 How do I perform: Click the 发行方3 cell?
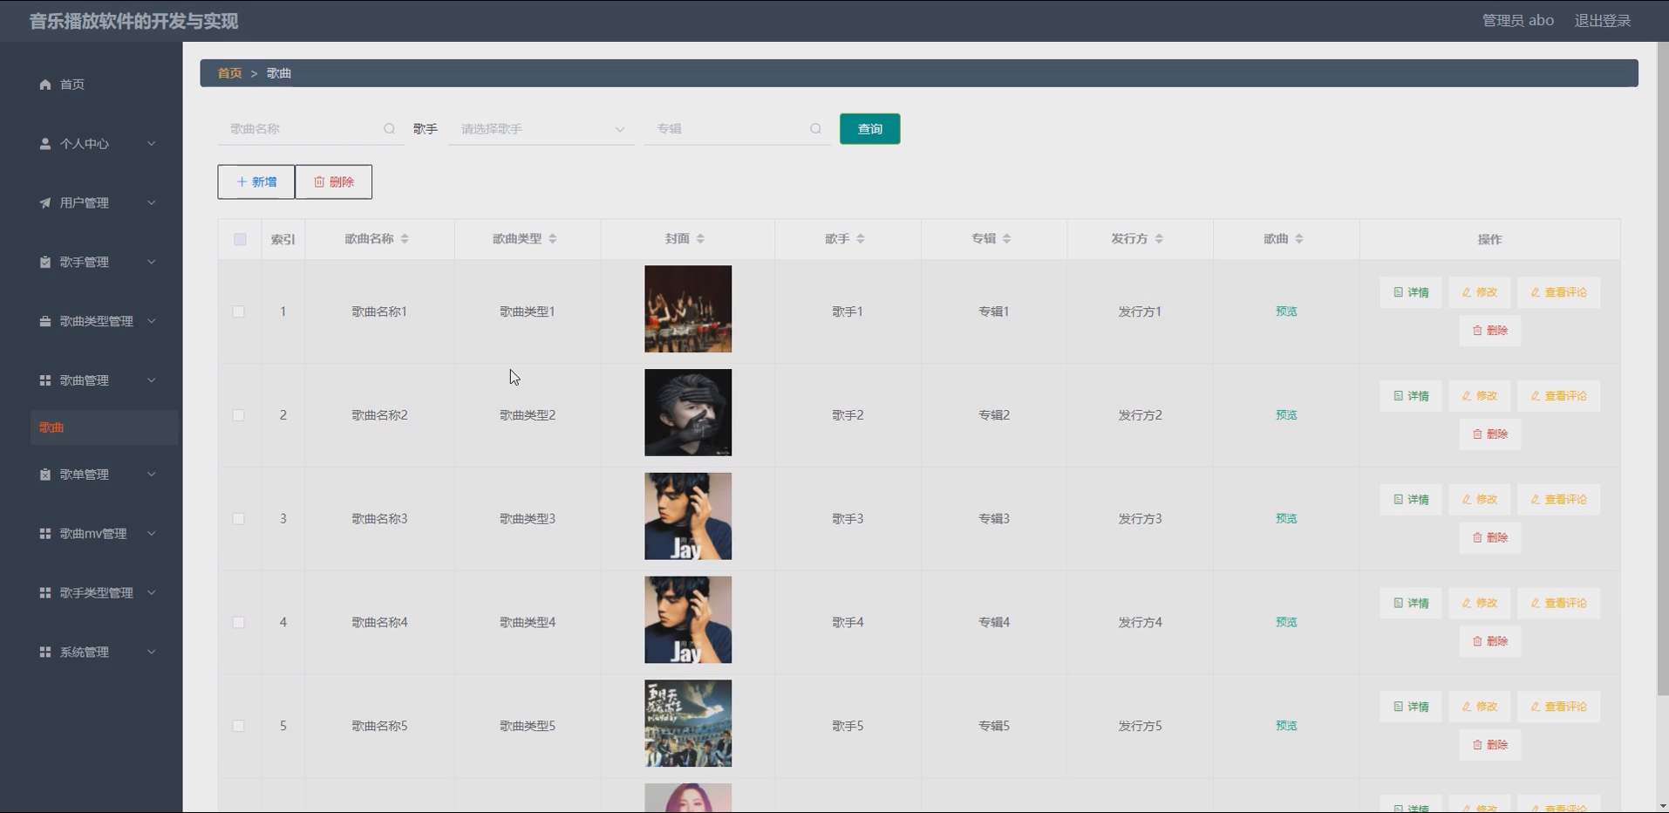1140,519
